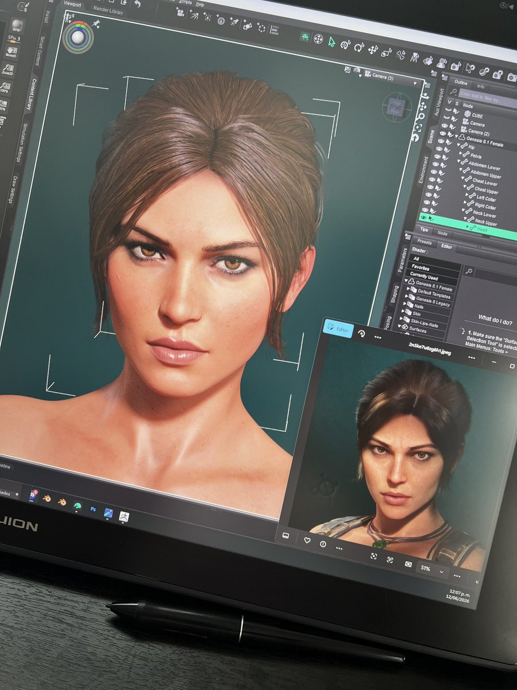Toggle the eye icon for Left Collar
Image resolution: width=517 pixels, height=690 pixels.
tap(429, 194)
